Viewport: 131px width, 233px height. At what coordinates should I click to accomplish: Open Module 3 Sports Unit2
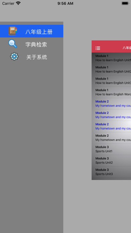pos(111,160)
